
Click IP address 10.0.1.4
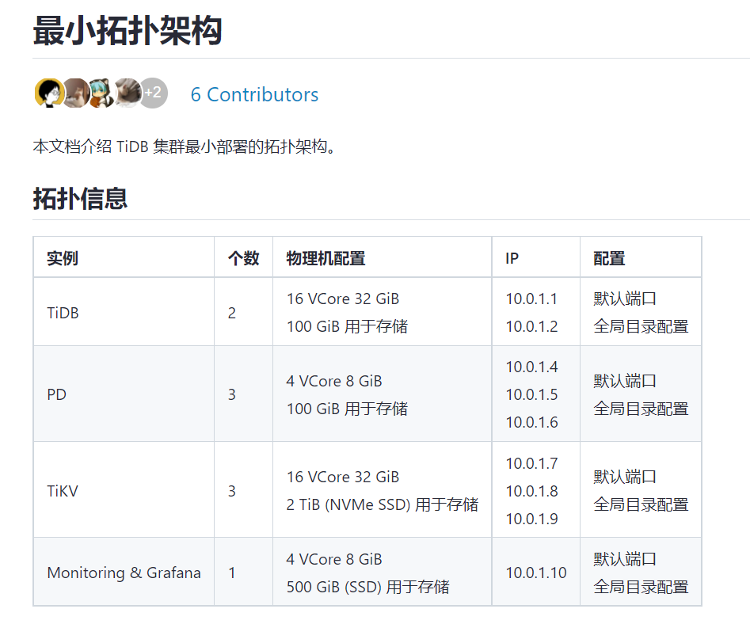(531, 367)
